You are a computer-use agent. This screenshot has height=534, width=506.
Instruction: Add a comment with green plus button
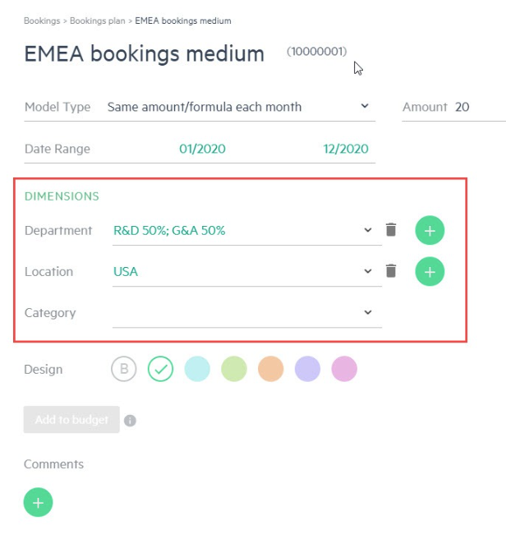click(x=38, y=502)
